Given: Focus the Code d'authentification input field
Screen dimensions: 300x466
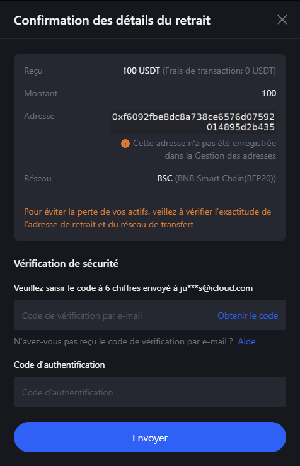Looking at the screenshot, I should pos(150,392).
